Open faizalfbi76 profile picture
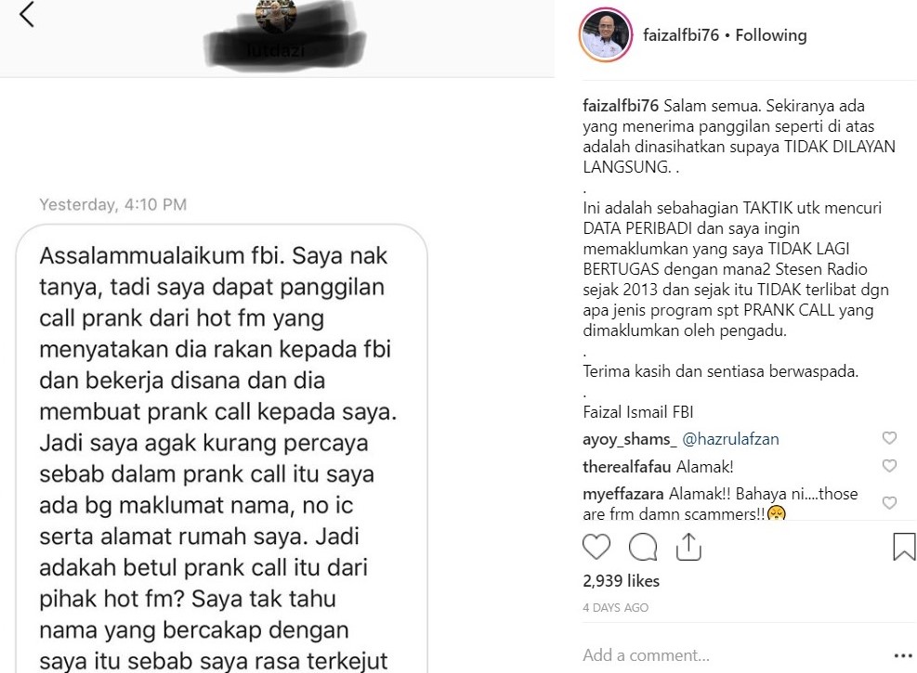The width and height of the screenshot is (917, 673). 606,35
